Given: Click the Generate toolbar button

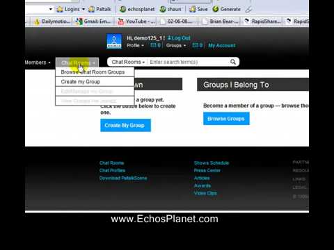Looking at the screenshot, I should (x=227, y=9).
